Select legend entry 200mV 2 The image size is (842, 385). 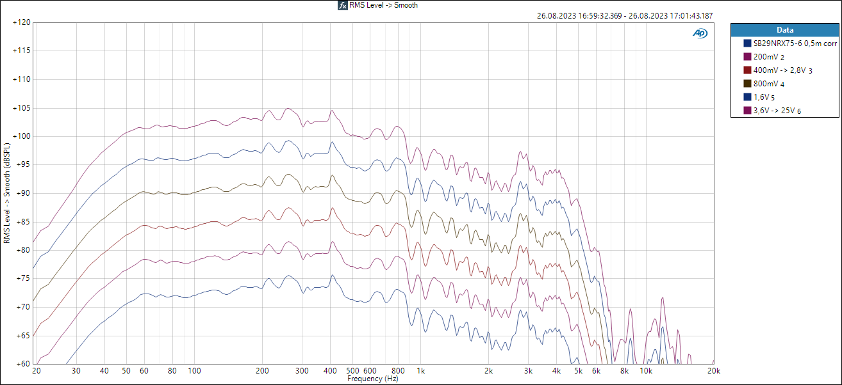click(768, 57)
